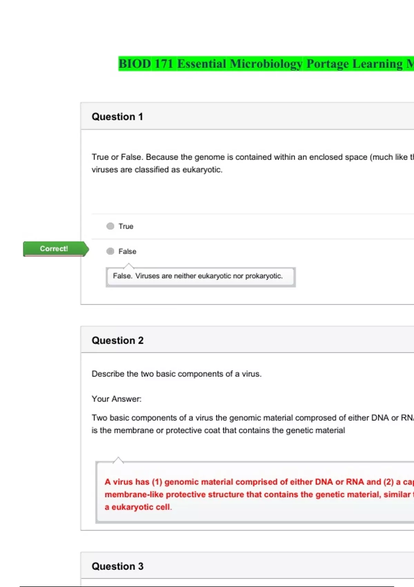The width and height of the screenshot is (414, 587).
Task: Click the "False" option label text
Action: (127, 251)
